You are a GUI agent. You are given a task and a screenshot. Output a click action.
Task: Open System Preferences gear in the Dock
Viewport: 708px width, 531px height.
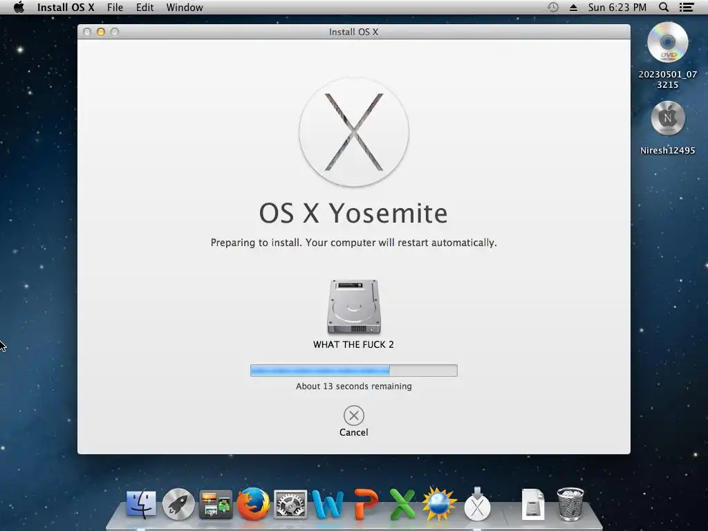tap(290, 504)
